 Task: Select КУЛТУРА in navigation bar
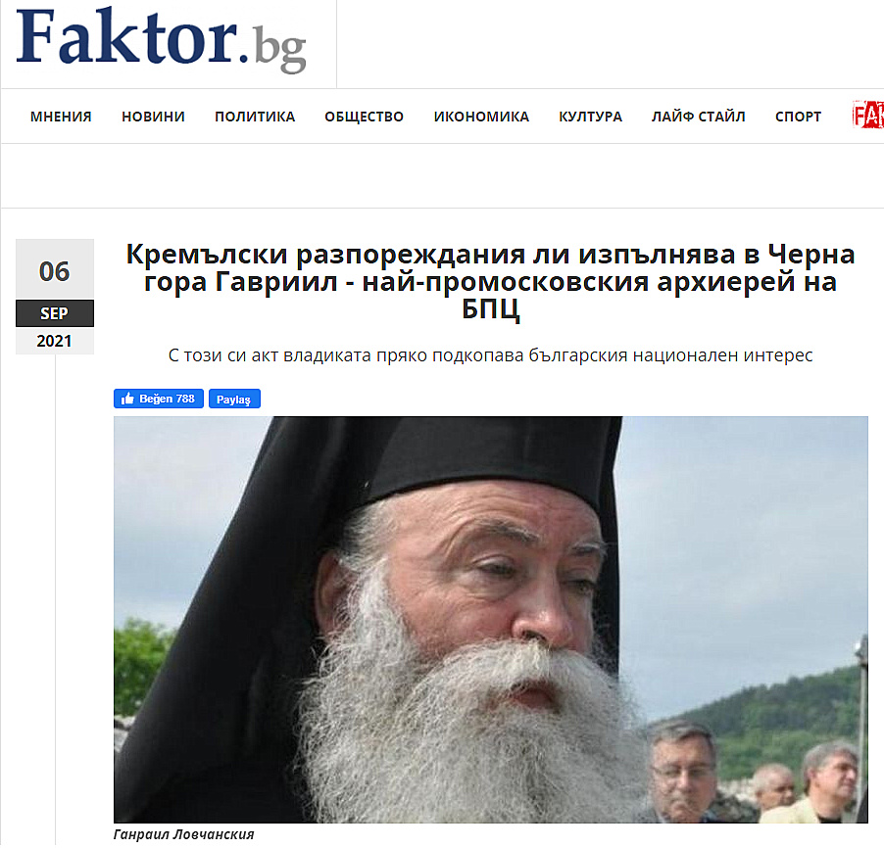(x=590, y=117)
